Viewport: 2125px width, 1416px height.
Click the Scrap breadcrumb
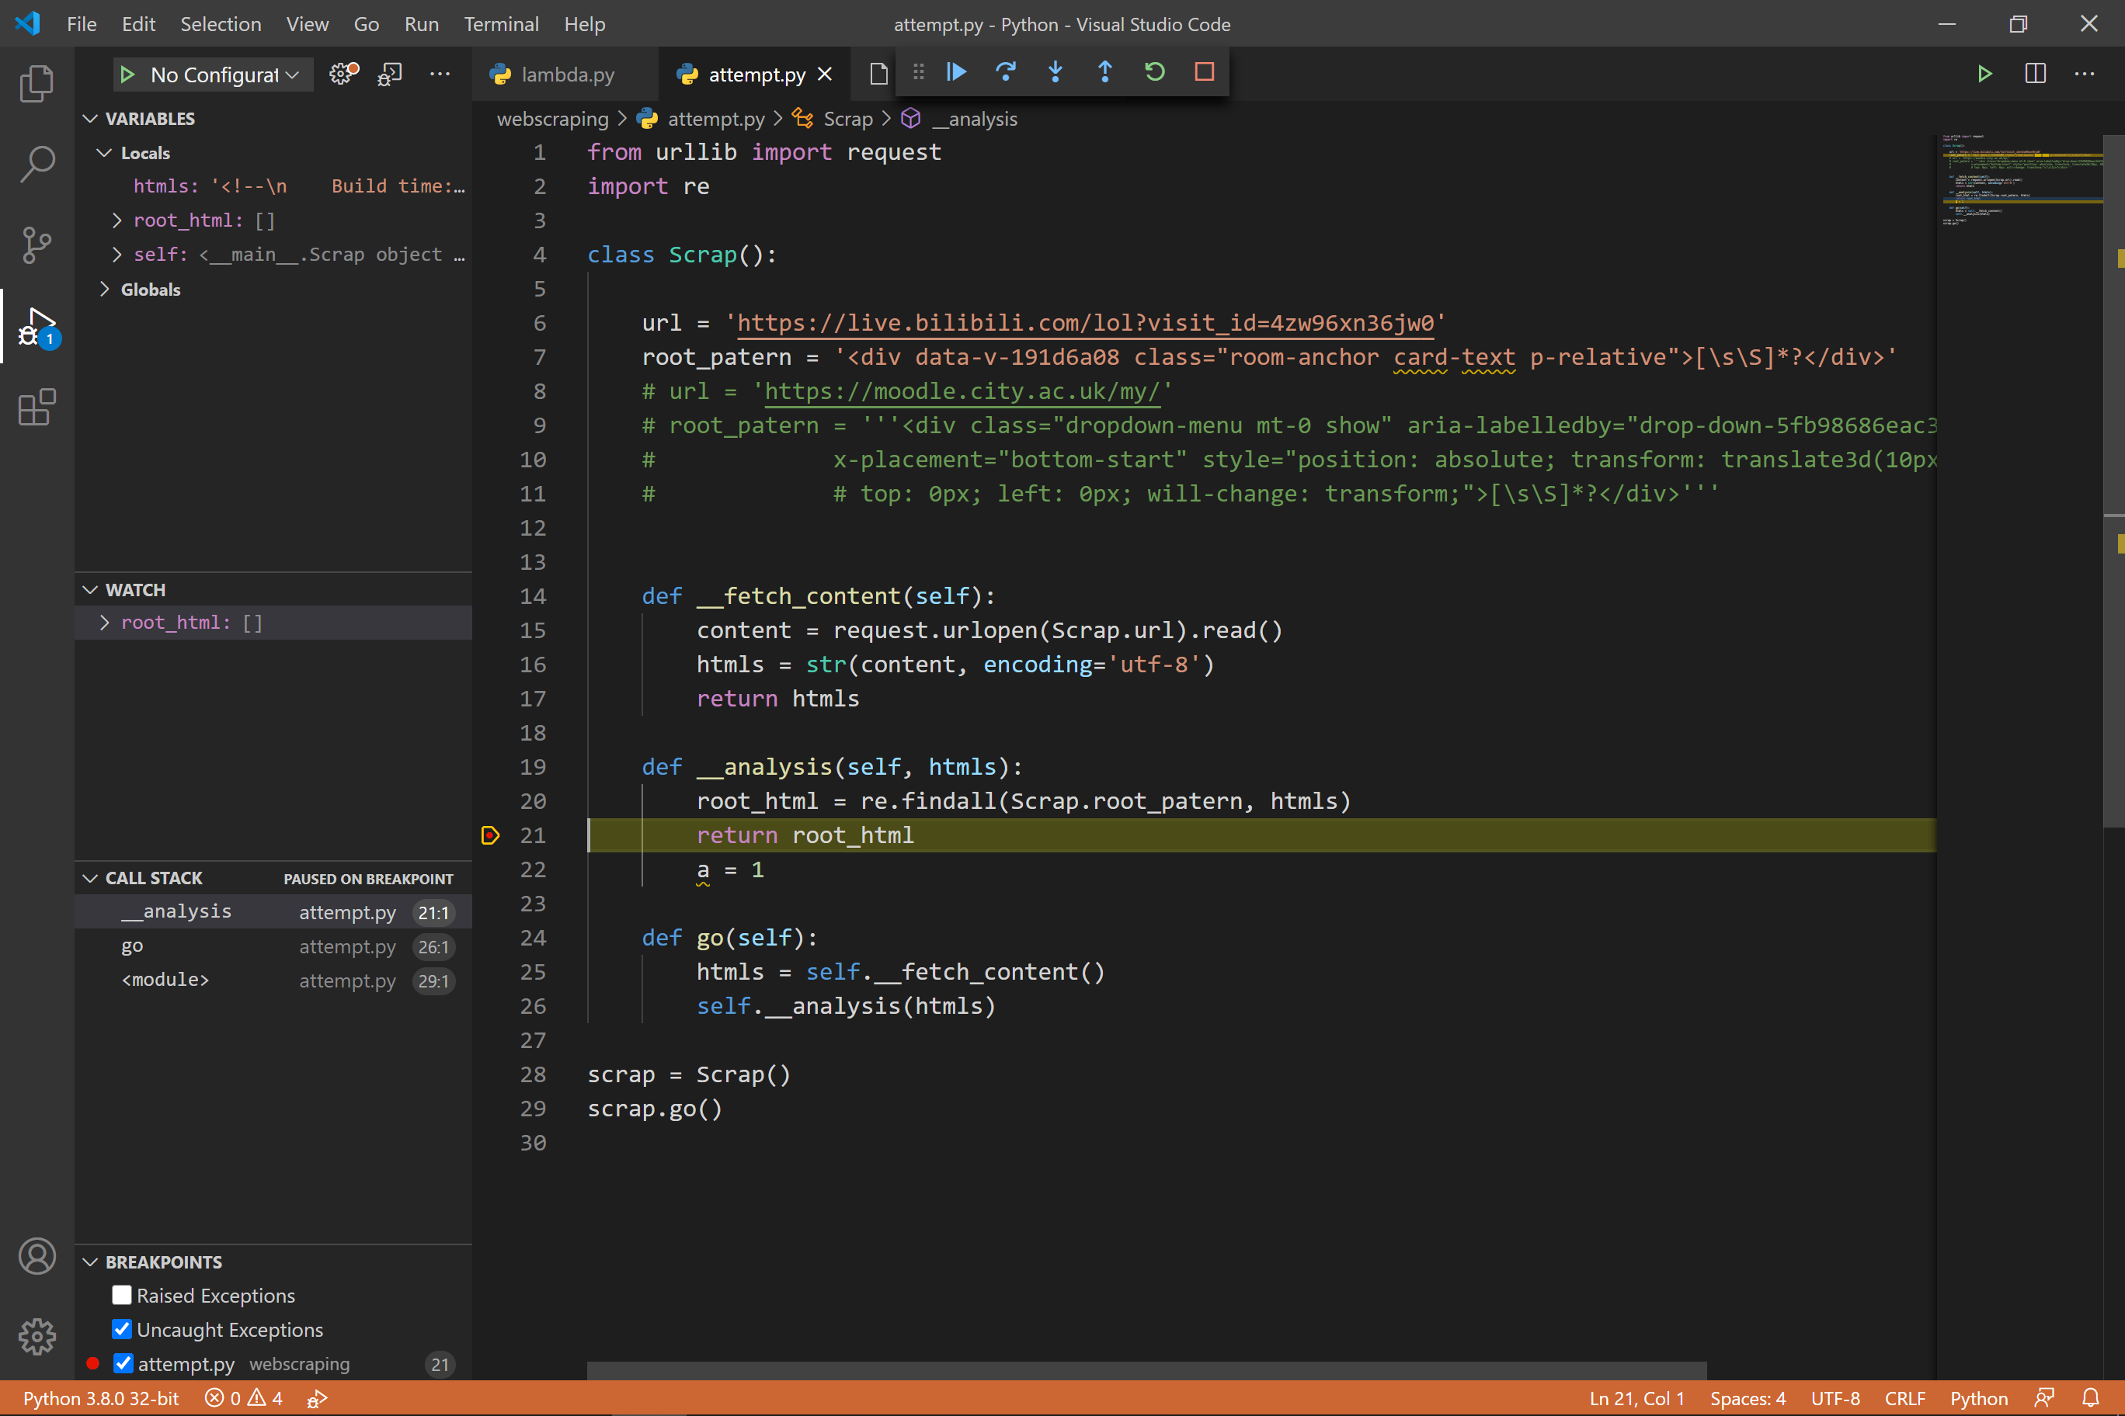847,120
